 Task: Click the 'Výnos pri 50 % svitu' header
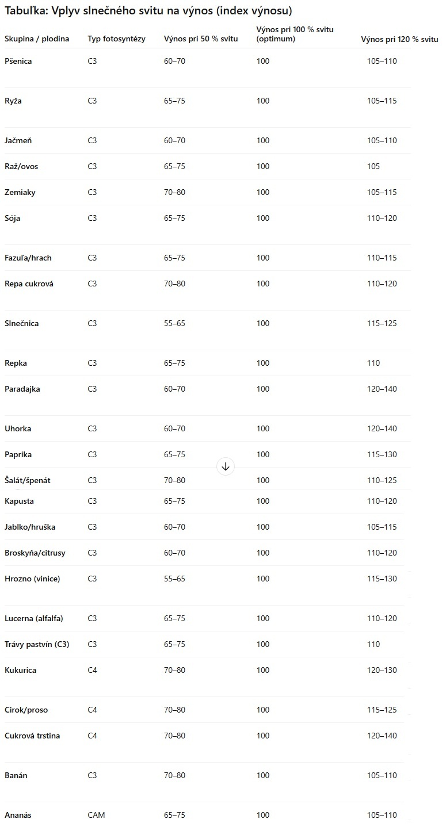[201, 39]
